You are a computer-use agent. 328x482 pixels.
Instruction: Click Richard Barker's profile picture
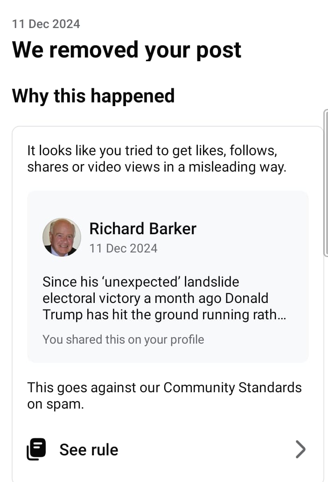pos(62,237)
